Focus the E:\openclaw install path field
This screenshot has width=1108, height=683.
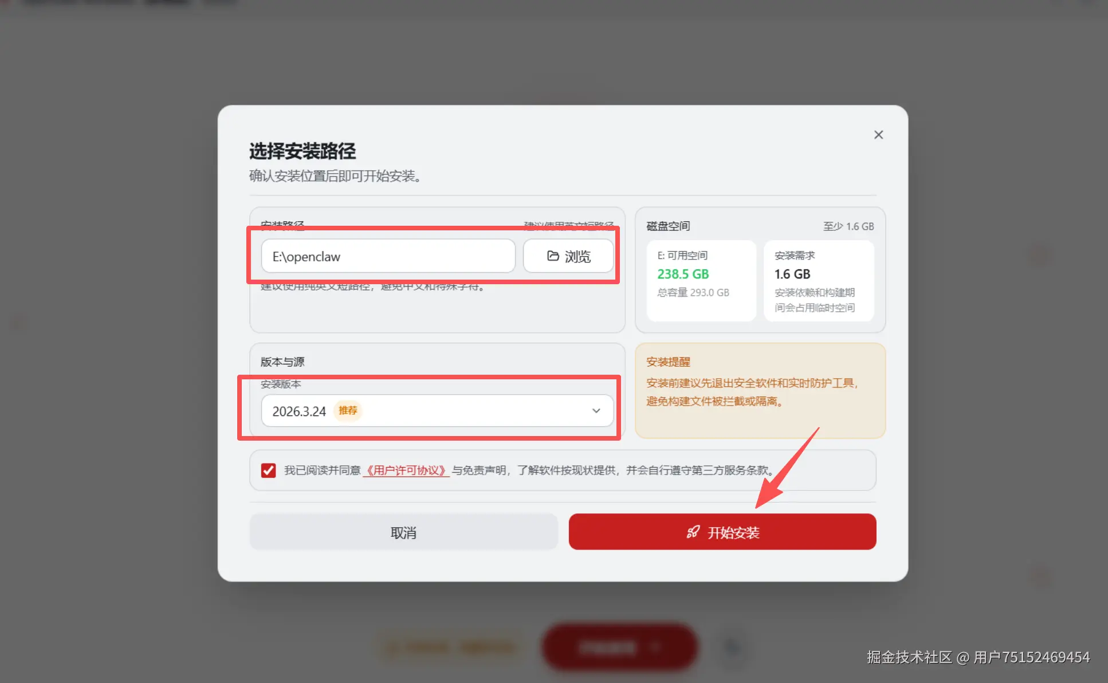(388, 256)
